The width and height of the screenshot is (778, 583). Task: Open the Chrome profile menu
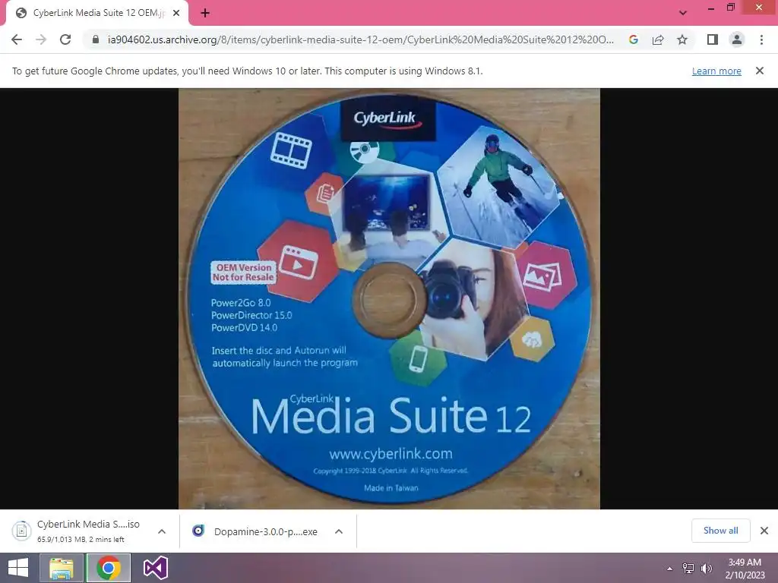[737, 39]
